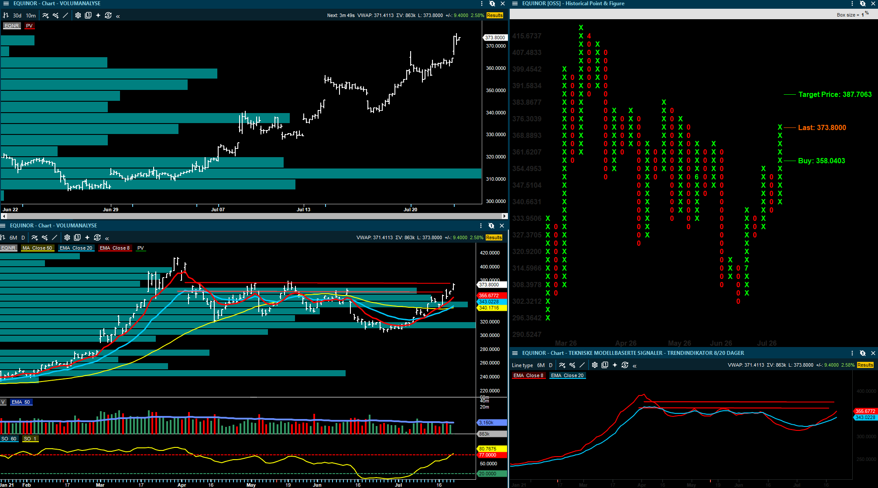
Task: Open more options of 6M chart panel
Action: tap(481, 226)
